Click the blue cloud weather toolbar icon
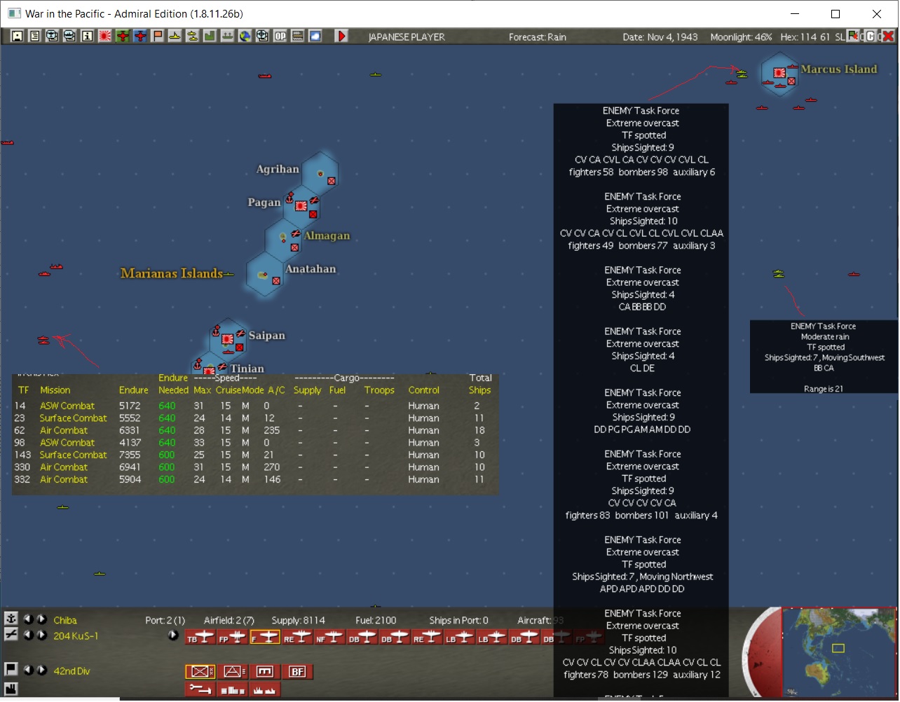Screen dimensions: 900x702 pos(315,36)
